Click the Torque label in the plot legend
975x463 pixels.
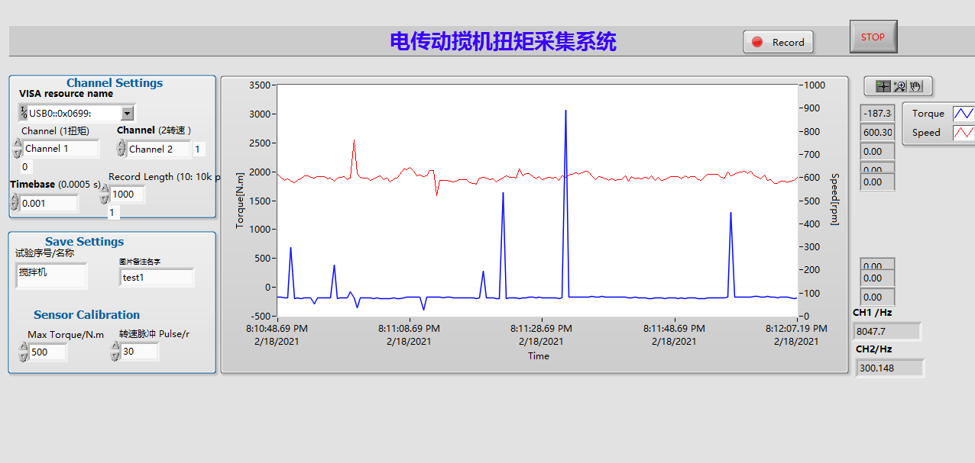[x=928, y=113]
